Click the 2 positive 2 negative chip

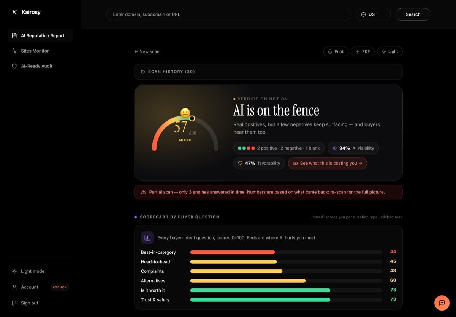(x=279, y=148)
